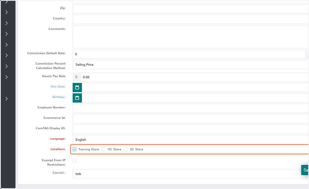Click the Training Store label text
Viewport: 309px width, 189px height.
89,149
